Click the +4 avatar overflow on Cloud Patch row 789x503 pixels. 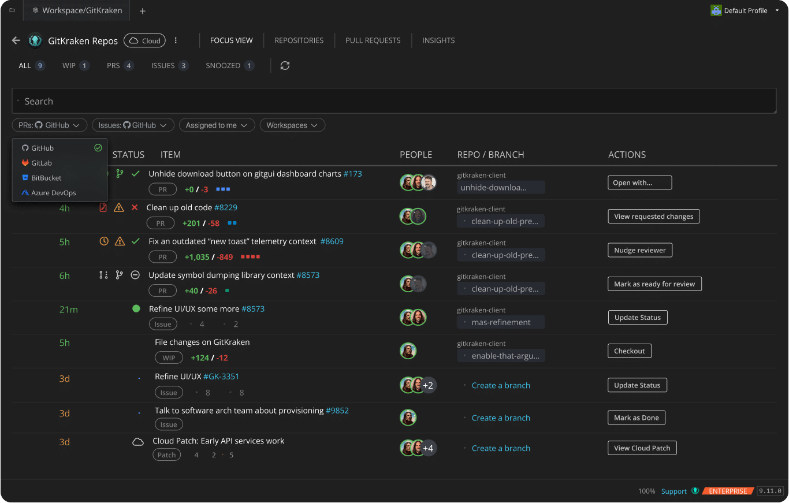(x=428, y=448)
